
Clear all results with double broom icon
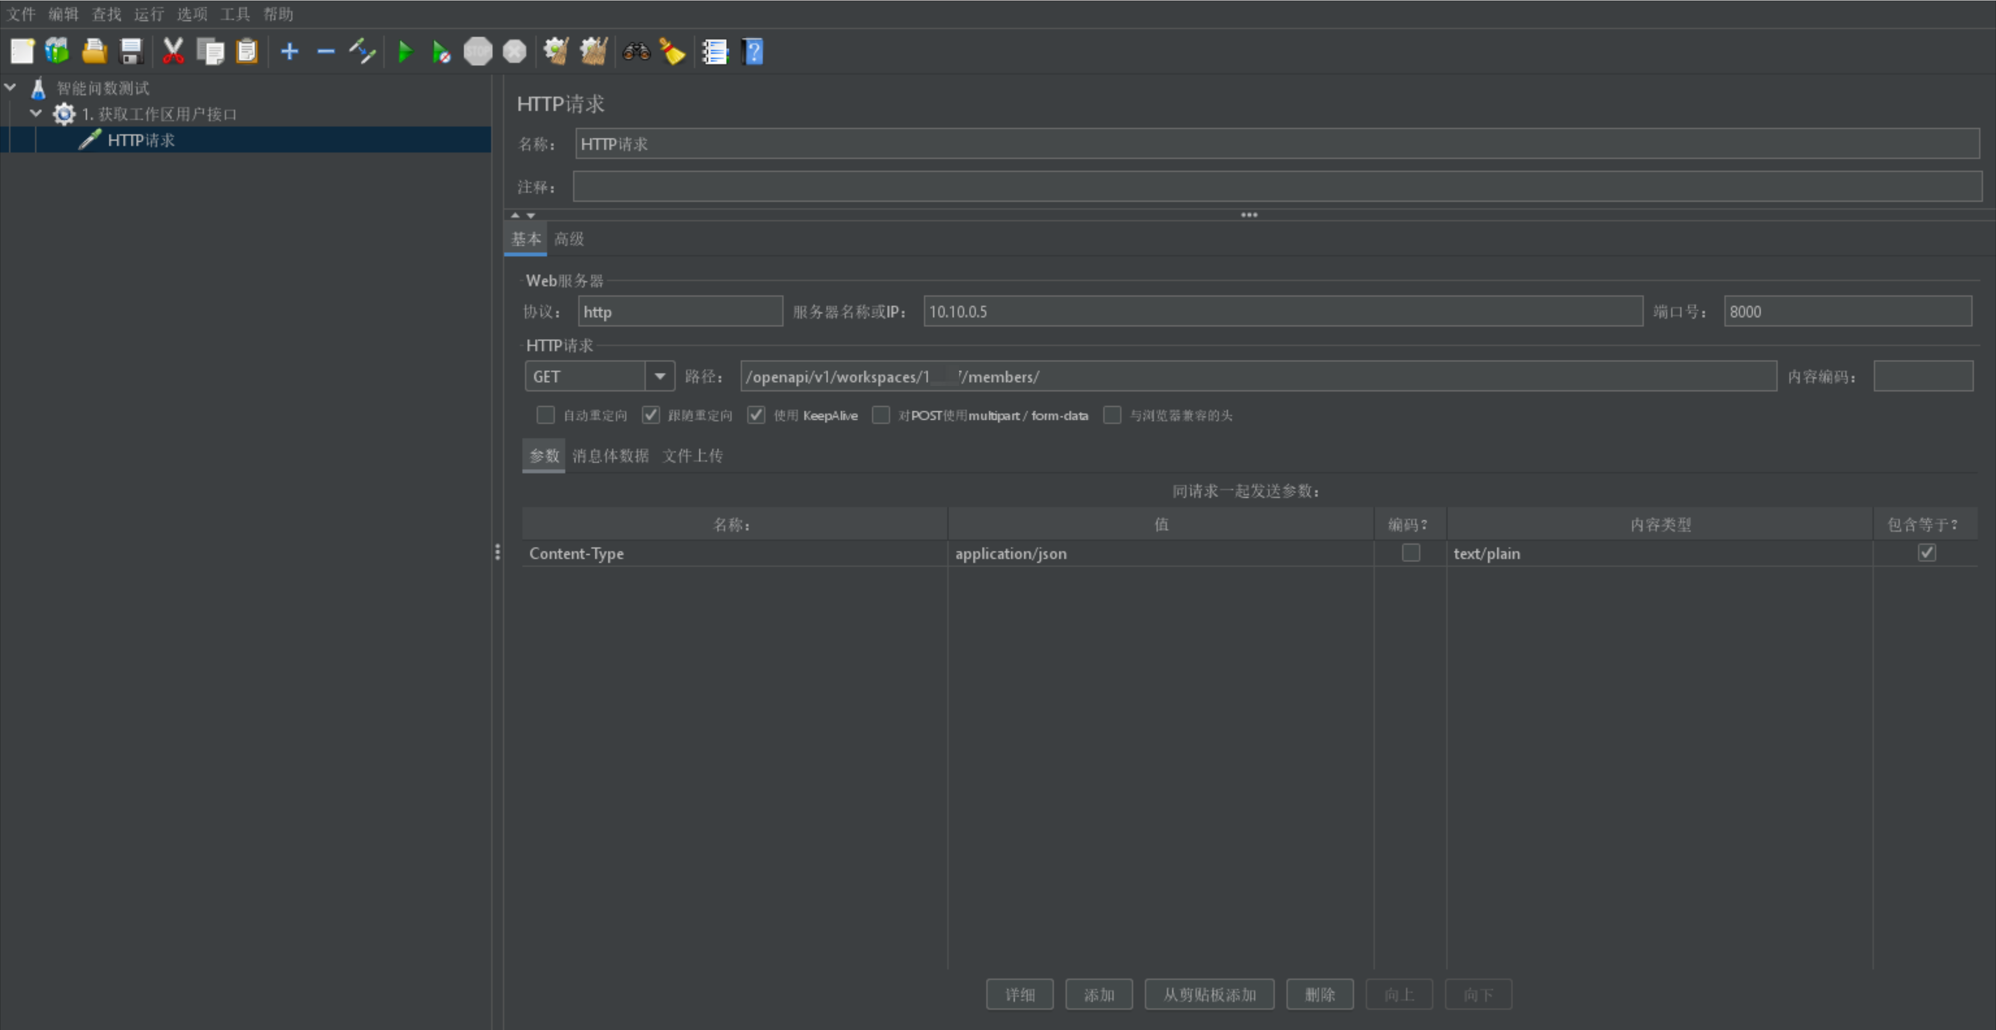click(x=594, y=52)
